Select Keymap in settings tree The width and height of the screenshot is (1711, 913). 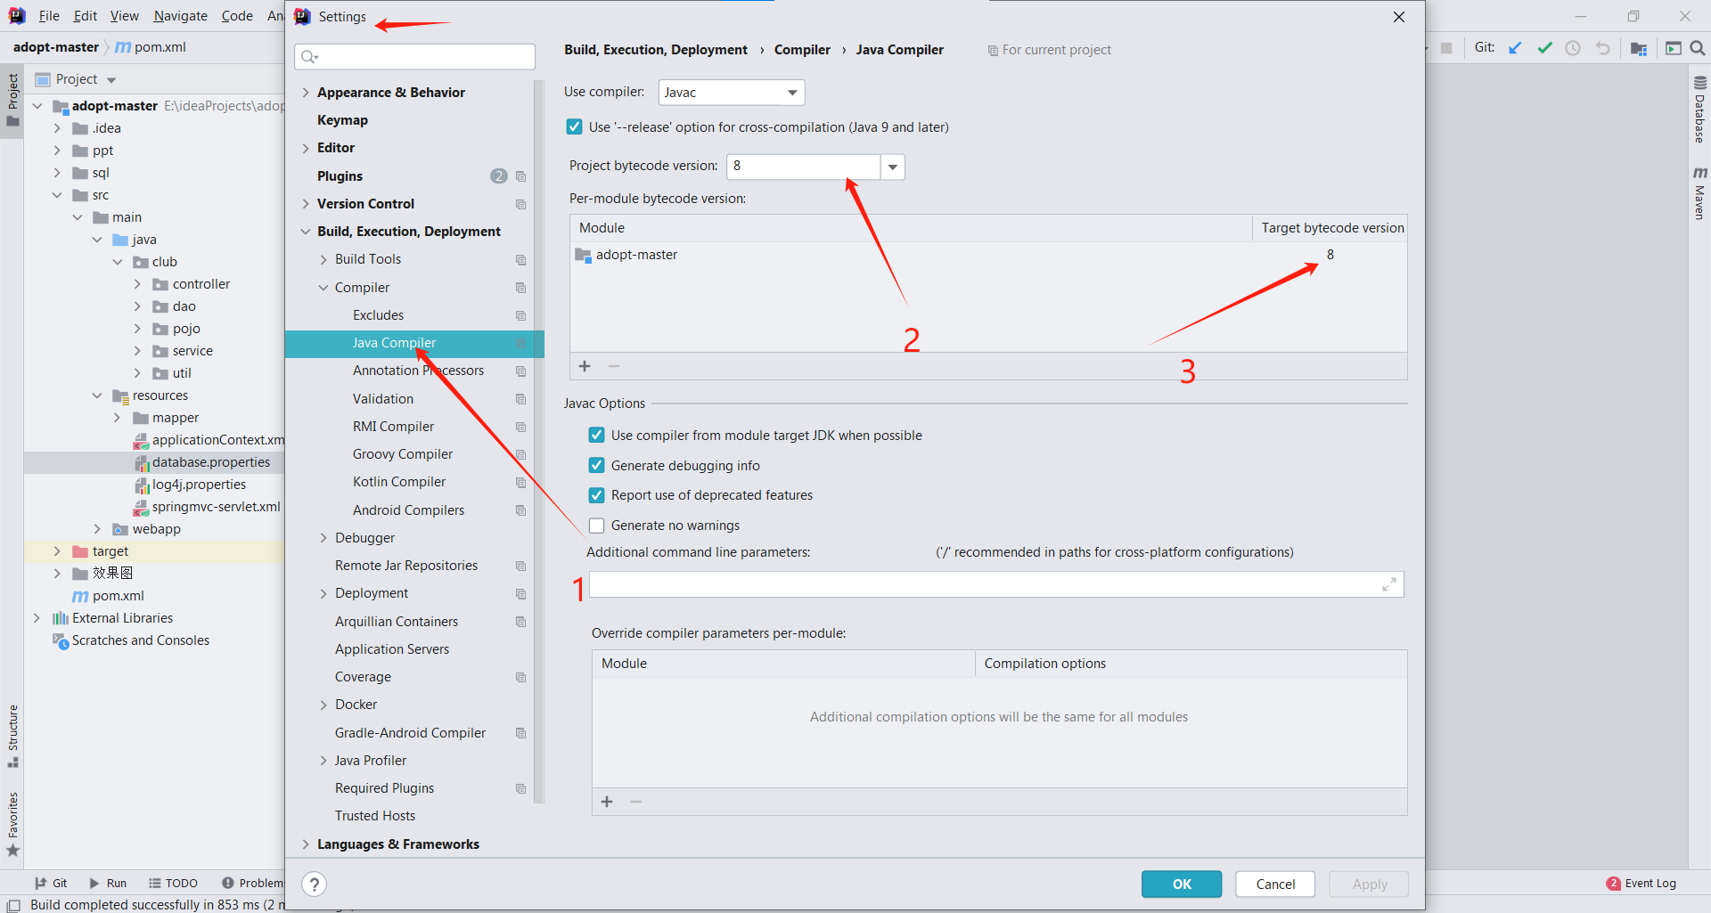tap(342, 120)
